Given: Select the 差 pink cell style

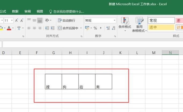Looking at the screenshot, I should (180, 21).
